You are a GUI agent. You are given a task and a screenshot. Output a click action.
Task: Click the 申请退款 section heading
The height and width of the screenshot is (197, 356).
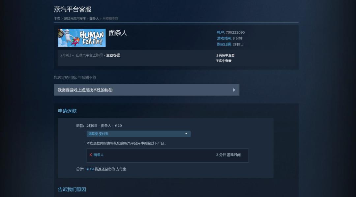[67, 111]
